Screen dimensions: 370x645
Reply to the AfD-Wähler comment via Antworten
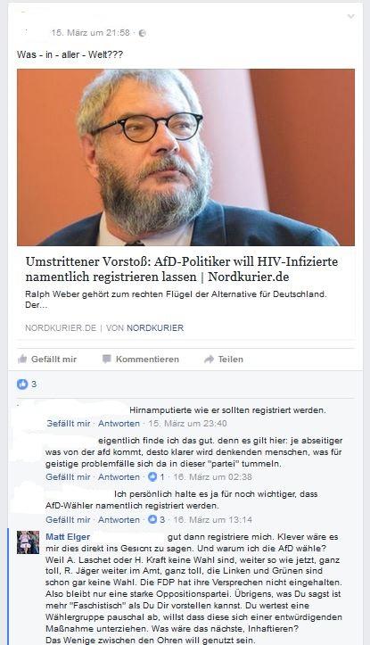click(x=119, y=519)
